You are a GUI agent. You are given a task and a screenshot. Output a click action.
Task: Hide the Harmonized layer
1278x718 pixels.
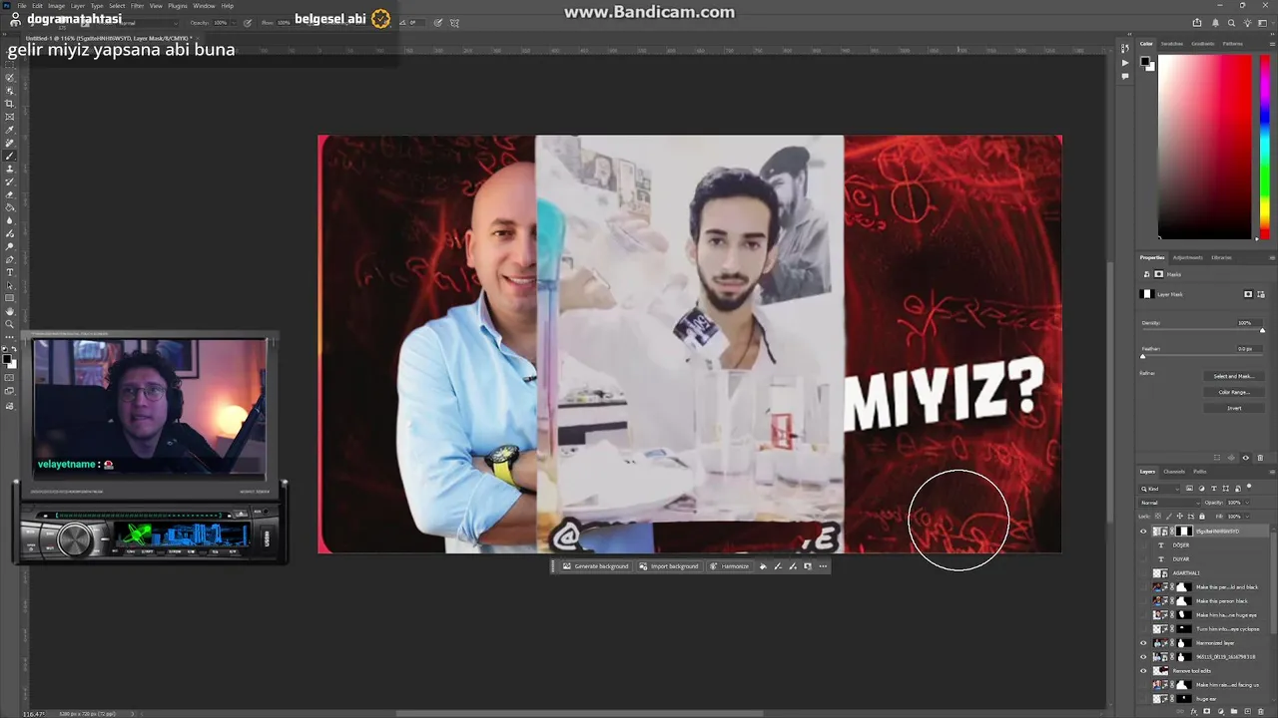1143,643
